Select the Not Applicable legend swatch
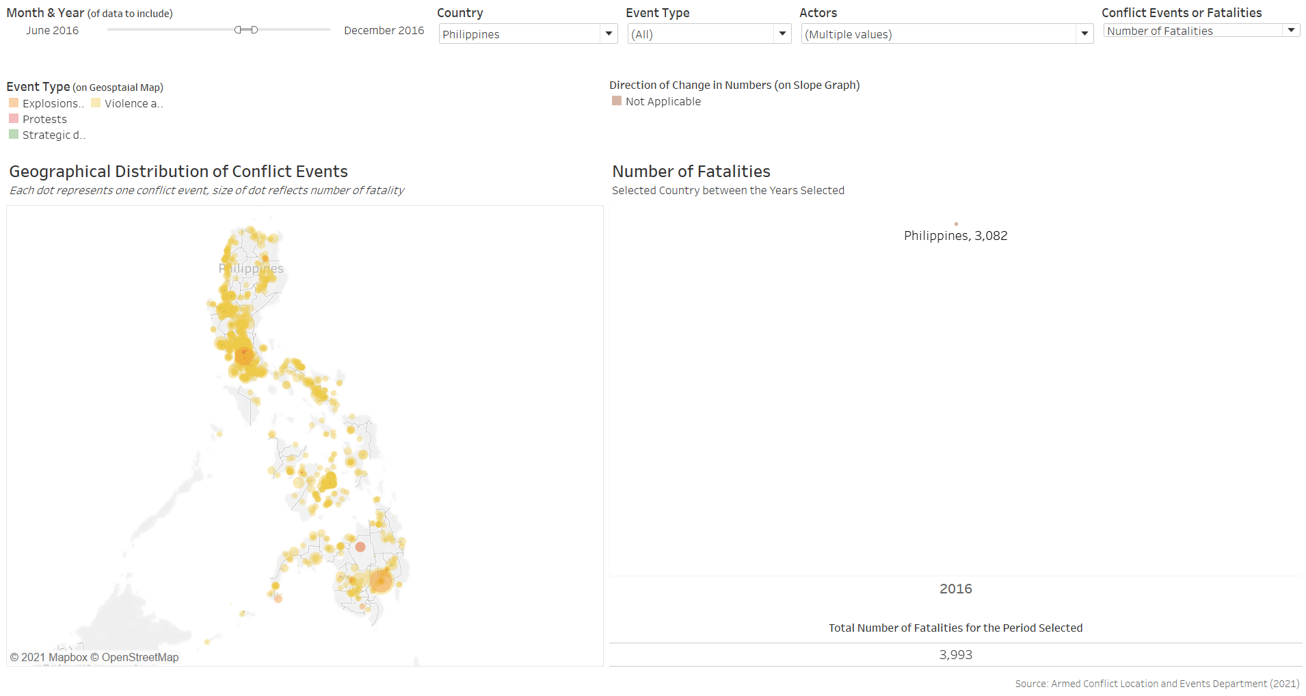The width and height of the screenshot is (1306, 696). click(x=617, y=101)
